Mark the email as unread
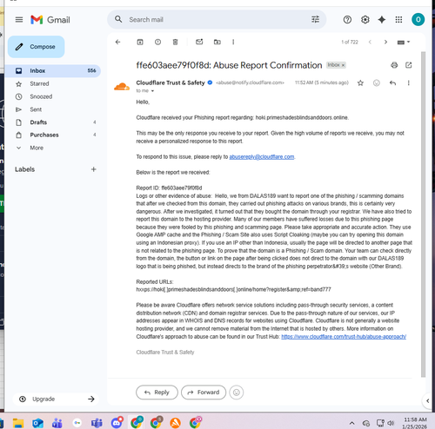435x429 pixels. [x=199, y=42]
